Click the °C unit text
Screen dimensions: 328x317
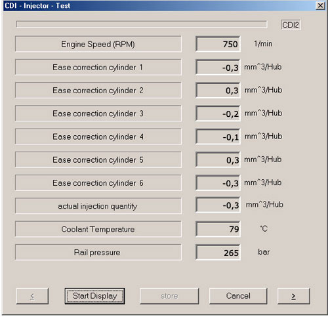pos(264,229)
